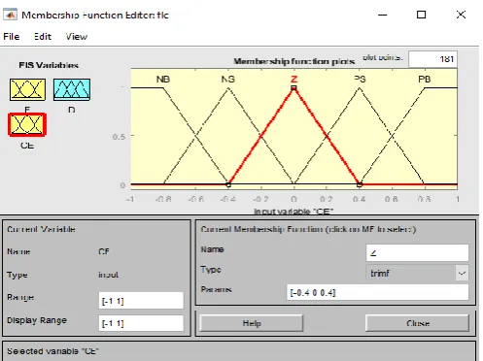Open the View menu
Viewport: 483px width, 361px height.
[77, 37]
